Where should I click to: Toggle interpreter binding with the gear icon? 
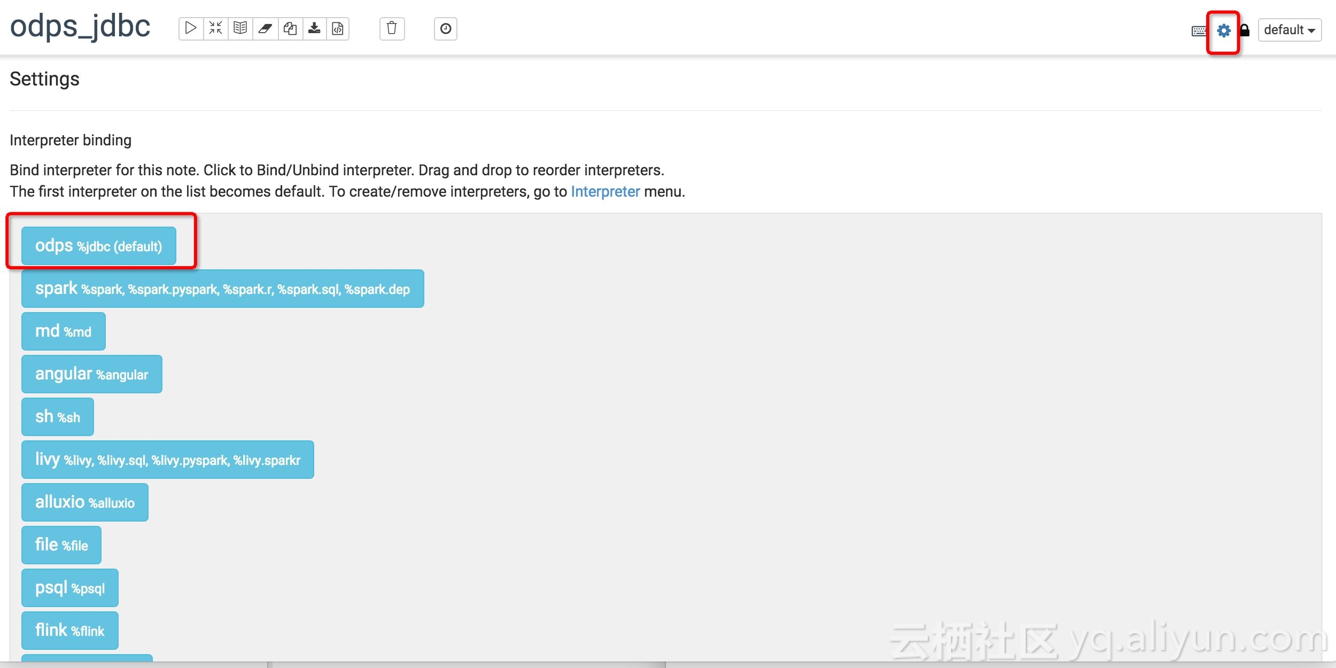pyautogui.click(x=1223, y=30)
